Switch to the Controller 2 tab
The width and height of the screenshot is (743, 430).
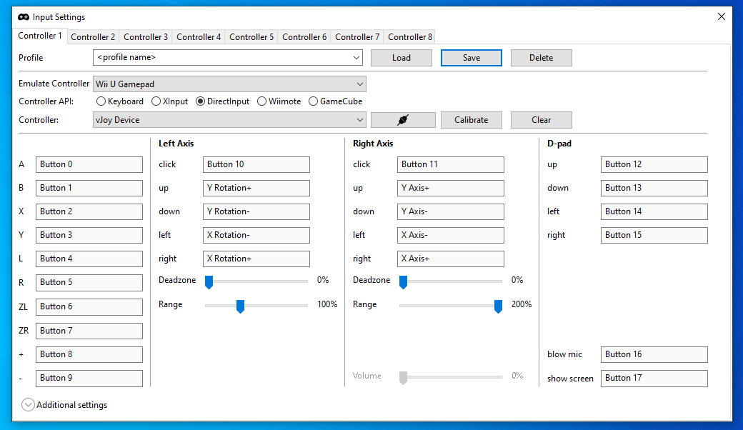click(93, 37)
